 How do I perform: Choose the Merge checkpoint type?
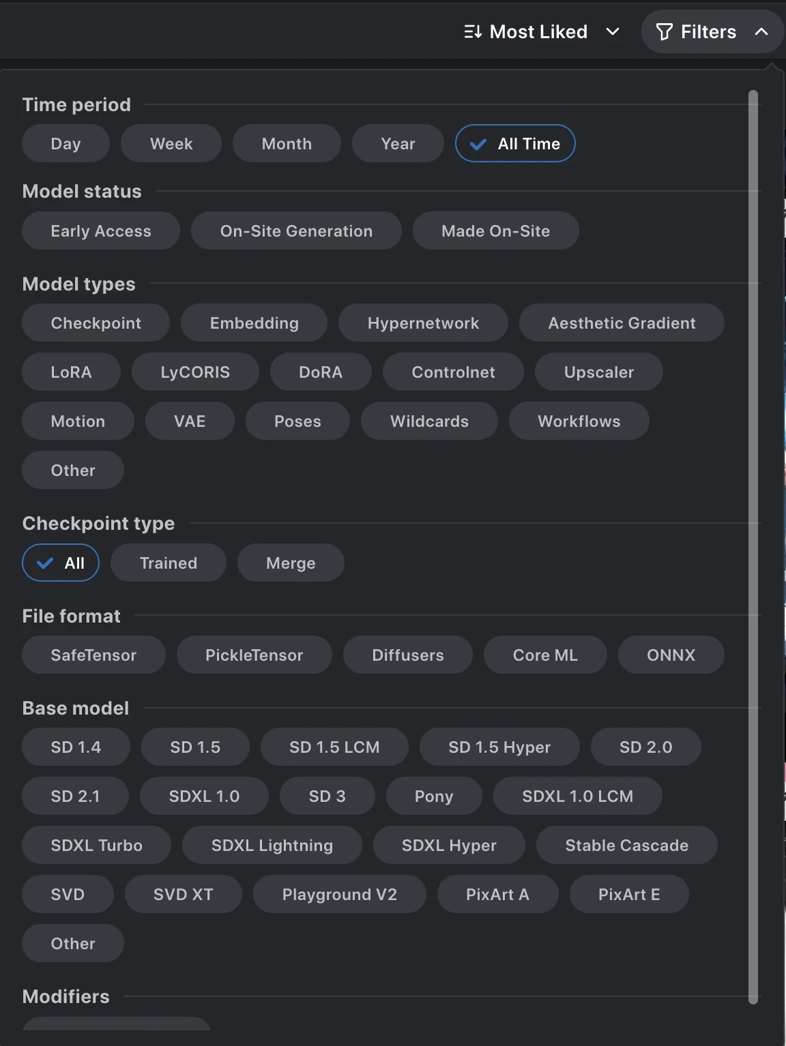click(291, 563)
